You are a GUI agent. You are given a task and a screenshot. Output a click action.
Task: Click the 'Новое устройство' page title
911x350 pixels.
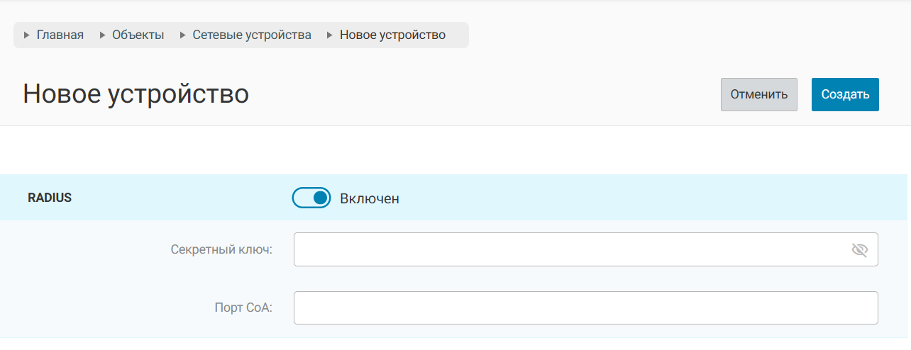(x=136, y=94)
